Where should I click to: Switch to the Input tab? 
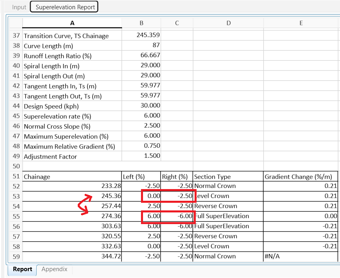[18, 7]
